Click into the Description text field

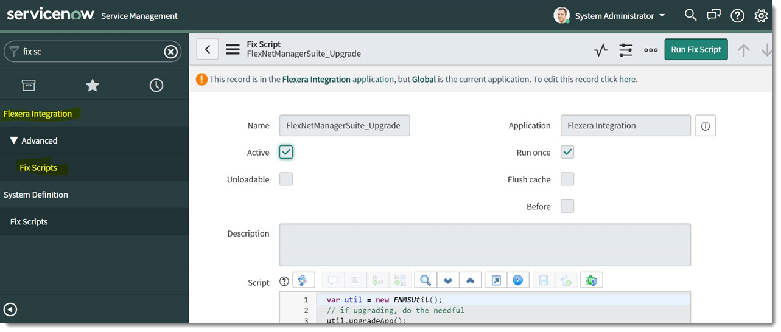coord(485,244)
